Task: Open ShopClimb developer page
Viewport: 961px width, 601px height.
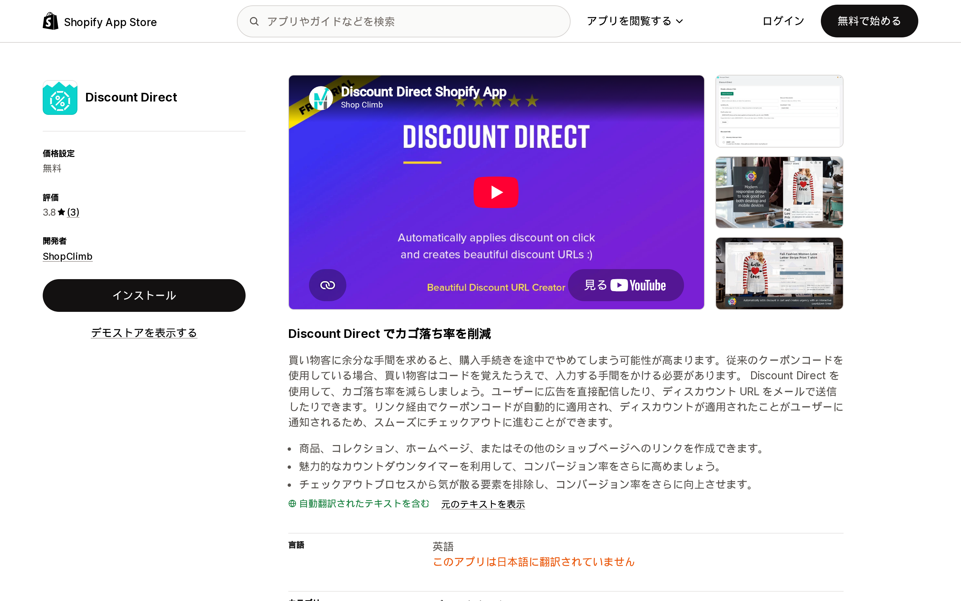Action: 67,256
